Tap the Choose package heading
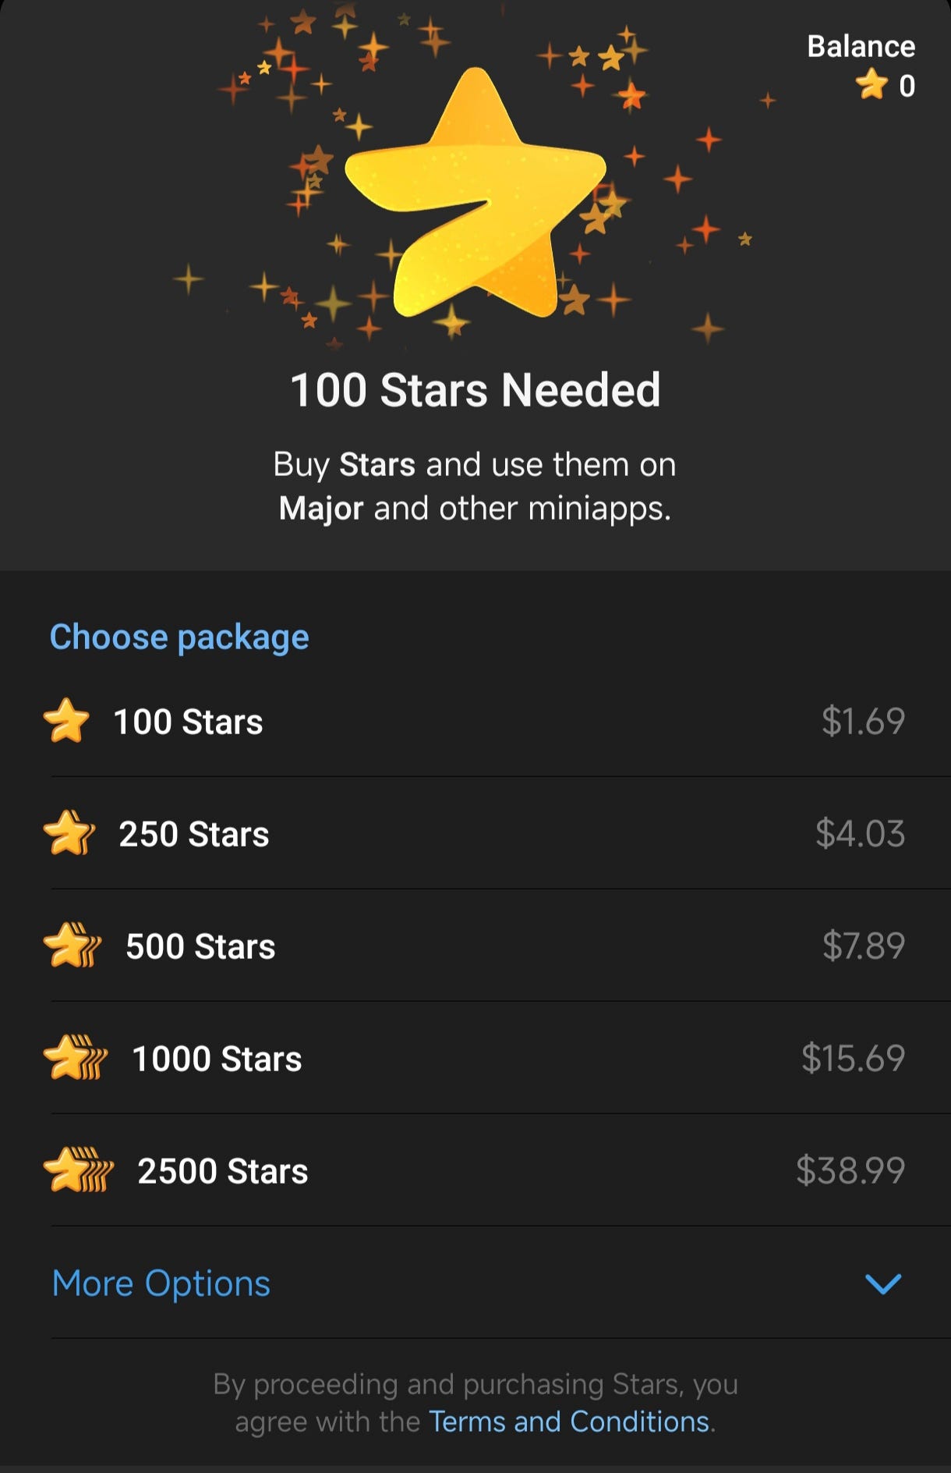Image resolution: width=951 pixels, height=1473 pixels. coord(179,637)
